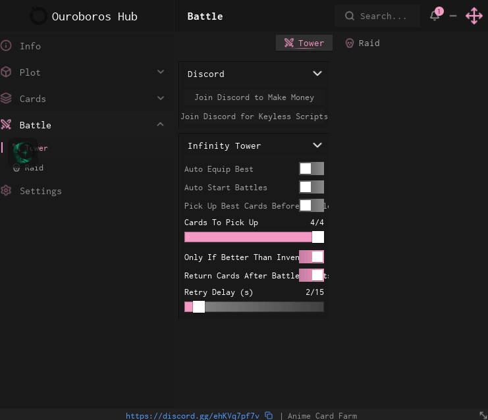This screenshot has width=488, height=420.
Task: Click the Retry Delay slider track
Action: pos(254,307)
